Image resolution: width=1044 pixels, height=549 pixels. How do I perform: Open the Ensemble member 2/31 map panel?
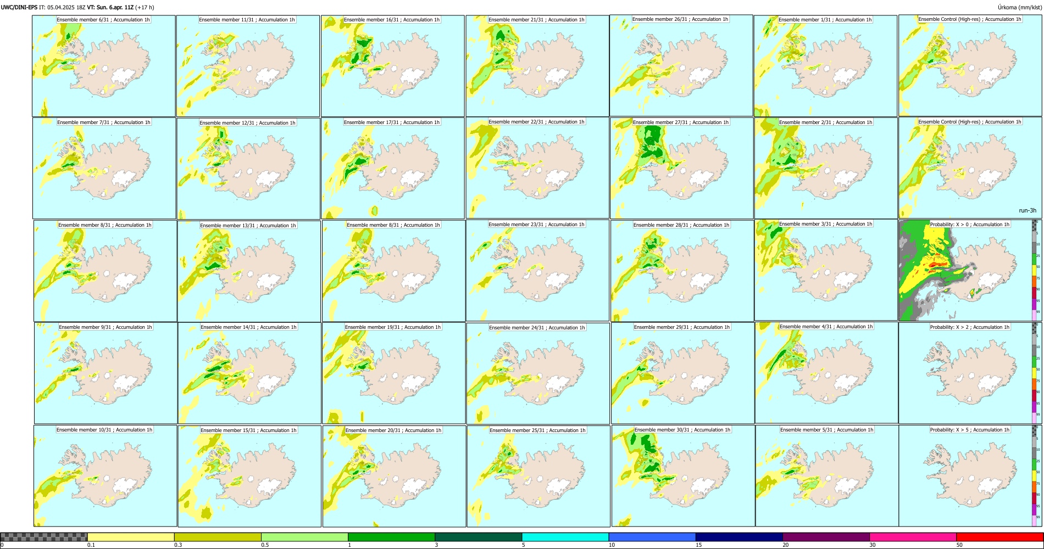tap(826, 169)
